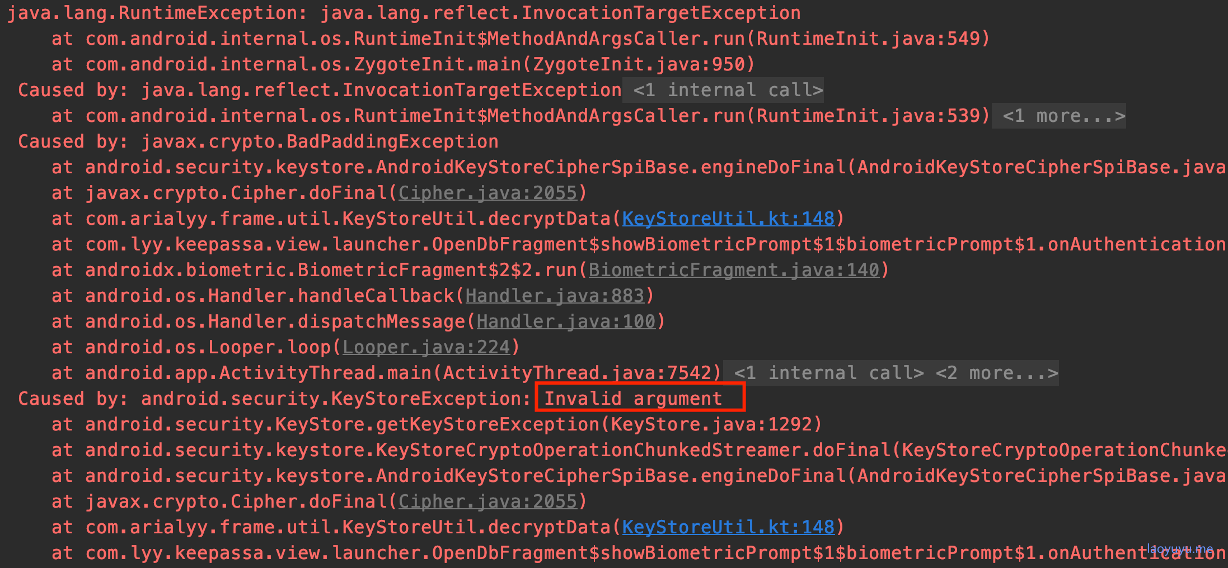
Task: Select the 'ZygoteInit.main' stack frame
Action: point(403,64)
